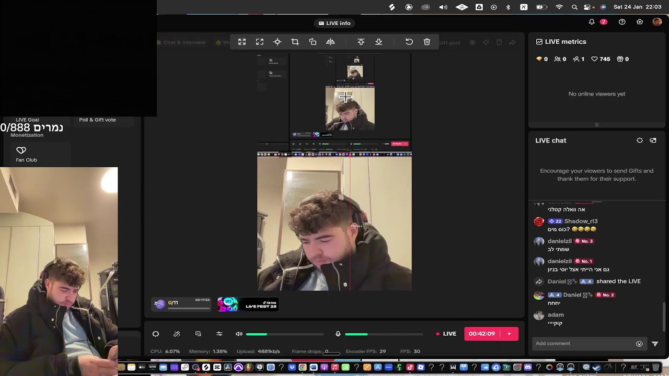669x376 pixels.
Task: Open the Fan Club heart icon
Action: coord(21,150)
